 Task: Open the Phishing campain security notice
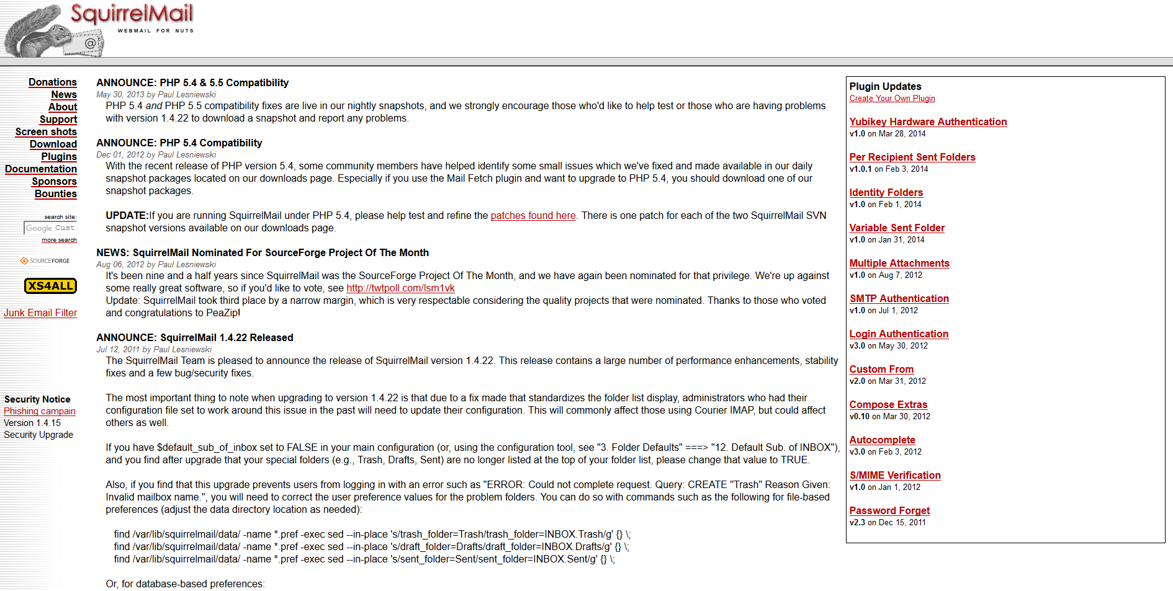point(40,411)
